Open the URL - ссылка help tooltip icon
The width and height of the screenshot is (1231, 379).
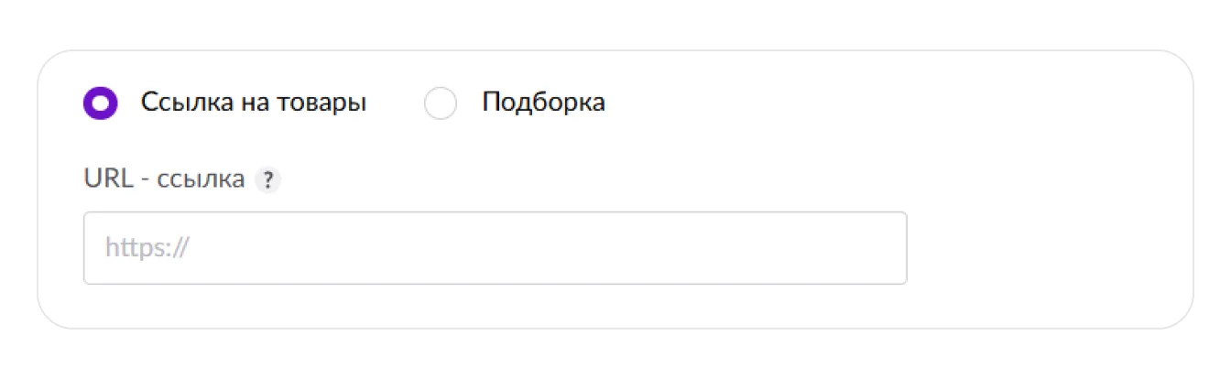(267, 180)
